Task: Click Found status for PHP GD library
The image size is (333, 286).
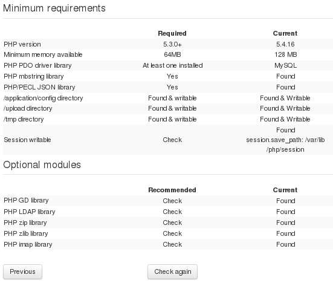Action: tap(286, 201)
